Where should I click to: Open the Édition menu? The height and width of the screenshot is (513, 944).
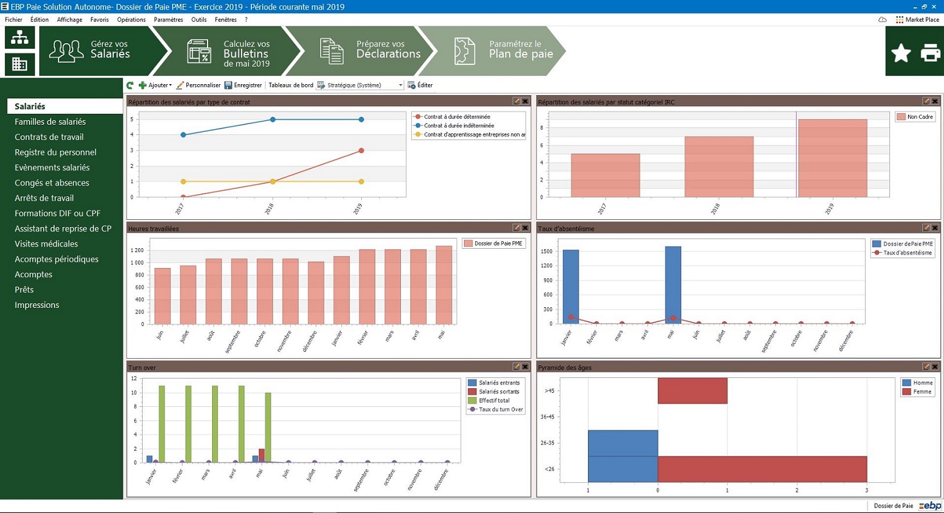(x=39, y=20)
